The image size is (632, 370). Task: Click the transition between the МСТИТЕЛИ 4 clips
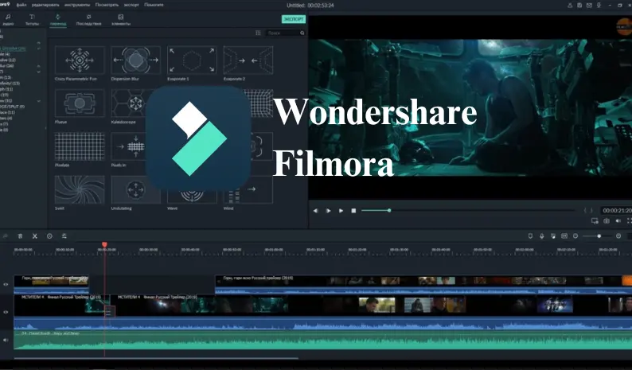click(x=109, y=311)
